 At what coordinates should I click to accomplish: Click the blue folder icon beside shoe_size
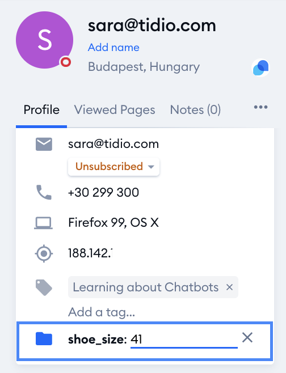tap(44, 339)
